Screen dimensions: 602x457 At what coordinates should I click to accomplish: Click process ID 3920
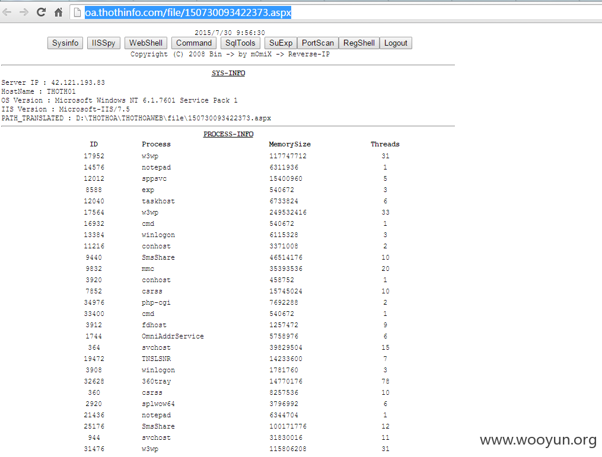click(94, 280)
